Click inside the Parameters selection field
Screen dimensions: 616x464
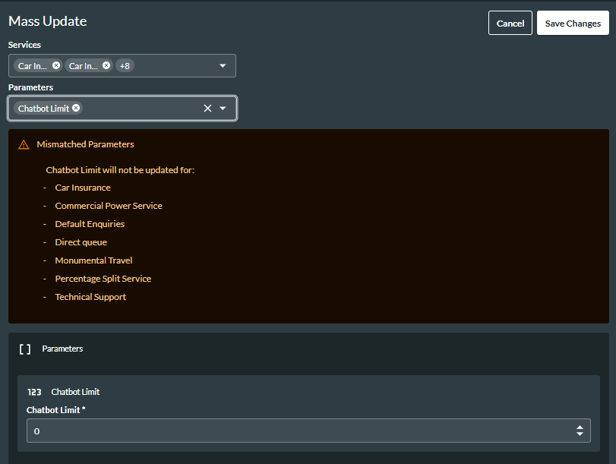tap(122, 108)
